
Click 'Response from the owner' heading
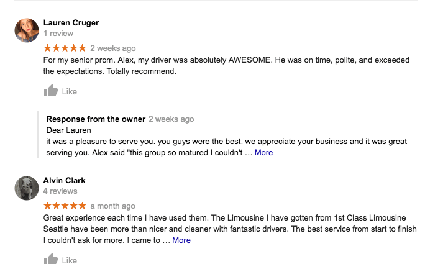tap(96, 119)
